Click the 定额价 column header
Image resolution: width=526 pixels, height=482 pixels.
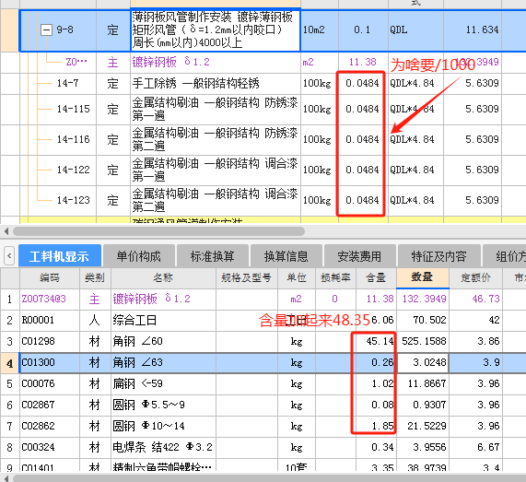(475, 277)
